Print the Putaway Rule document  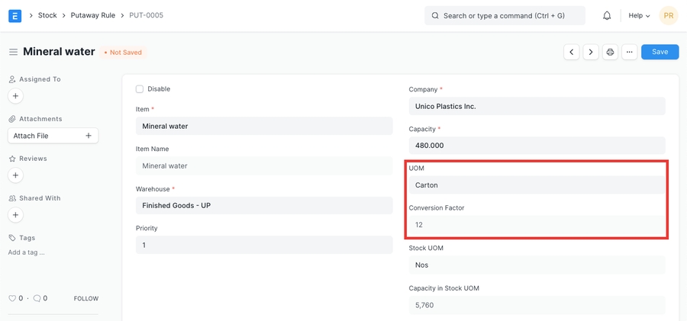point(610,52)
